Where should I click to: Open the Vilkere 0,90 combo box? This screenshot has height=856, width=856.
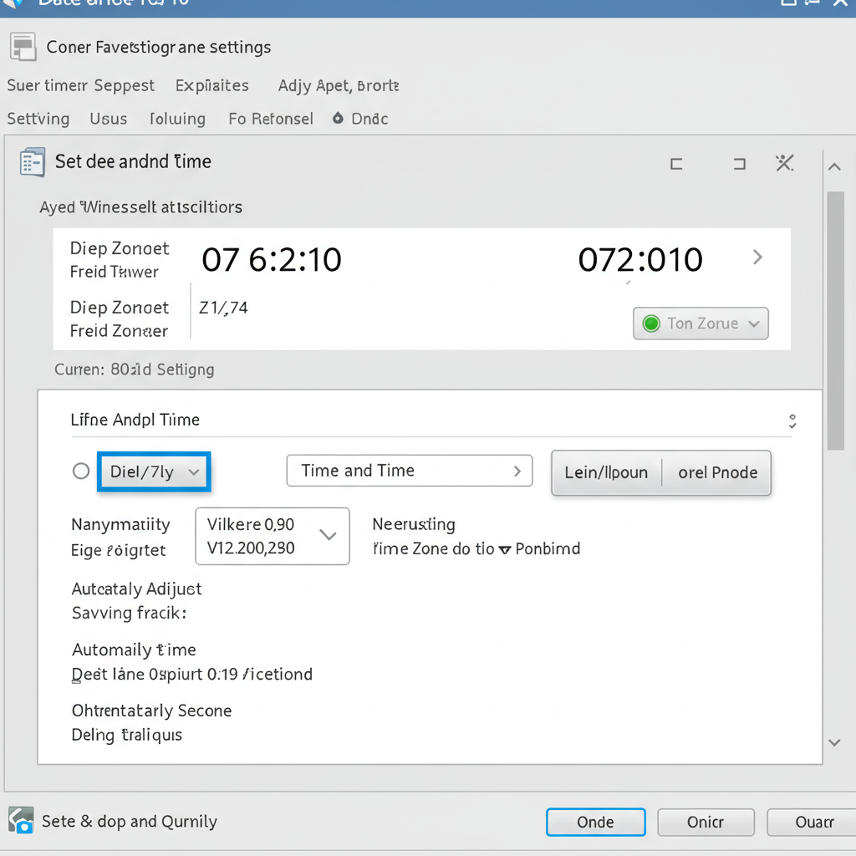click(273, 536)
